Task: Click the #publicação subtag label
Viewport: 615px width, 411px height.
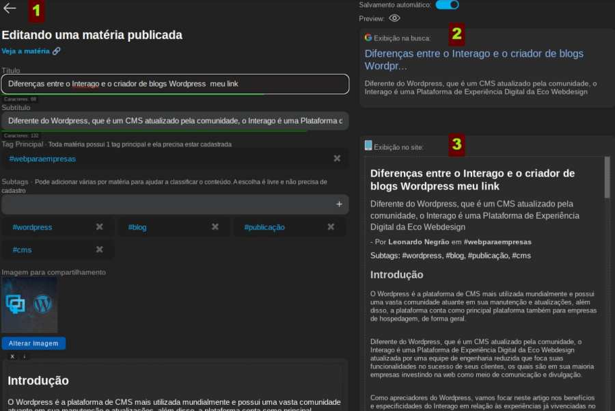Action: tap(264, 227)
